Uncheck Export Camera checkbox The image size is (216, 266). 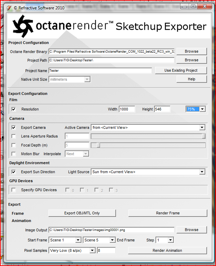(14, 127)
